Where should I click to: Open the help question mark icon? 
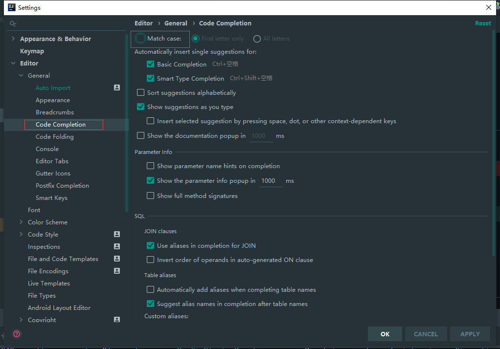point(17,334)
